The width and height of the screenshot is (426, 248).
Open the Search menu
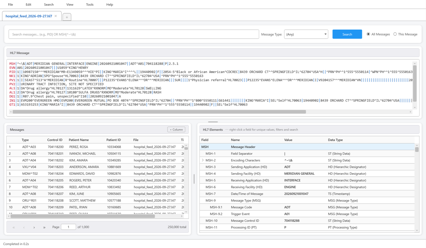coord(49,4)
